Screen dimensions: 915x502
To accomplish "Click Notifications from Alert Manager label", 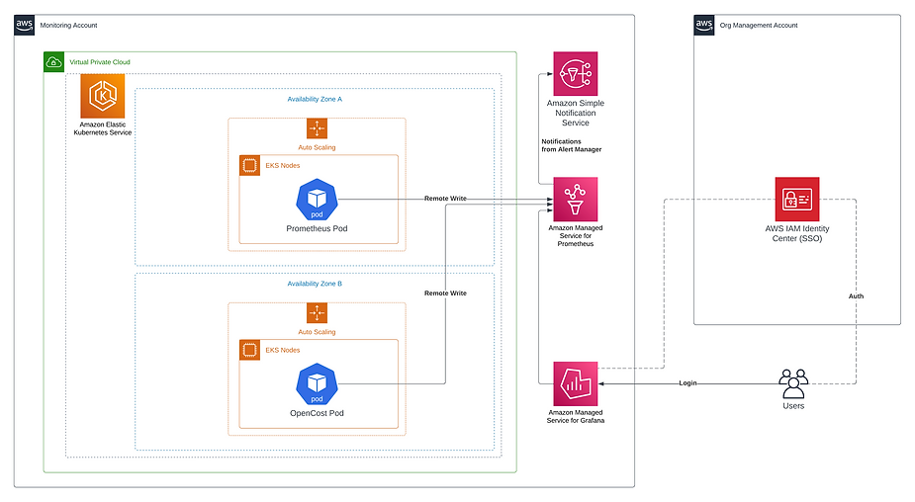I will 572,145.
